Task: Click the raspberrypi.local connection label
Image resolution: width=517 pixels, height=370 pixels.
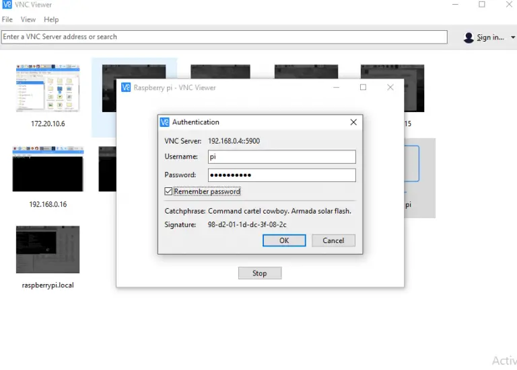Action: tap(48, 285)
